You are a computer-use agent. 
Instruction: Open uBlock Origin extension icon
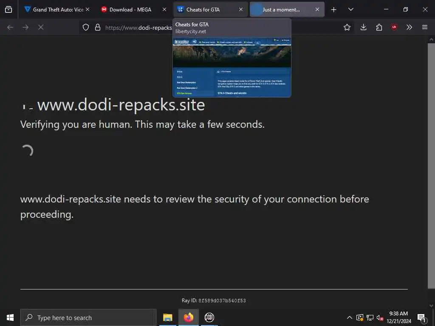coord(394,27)
